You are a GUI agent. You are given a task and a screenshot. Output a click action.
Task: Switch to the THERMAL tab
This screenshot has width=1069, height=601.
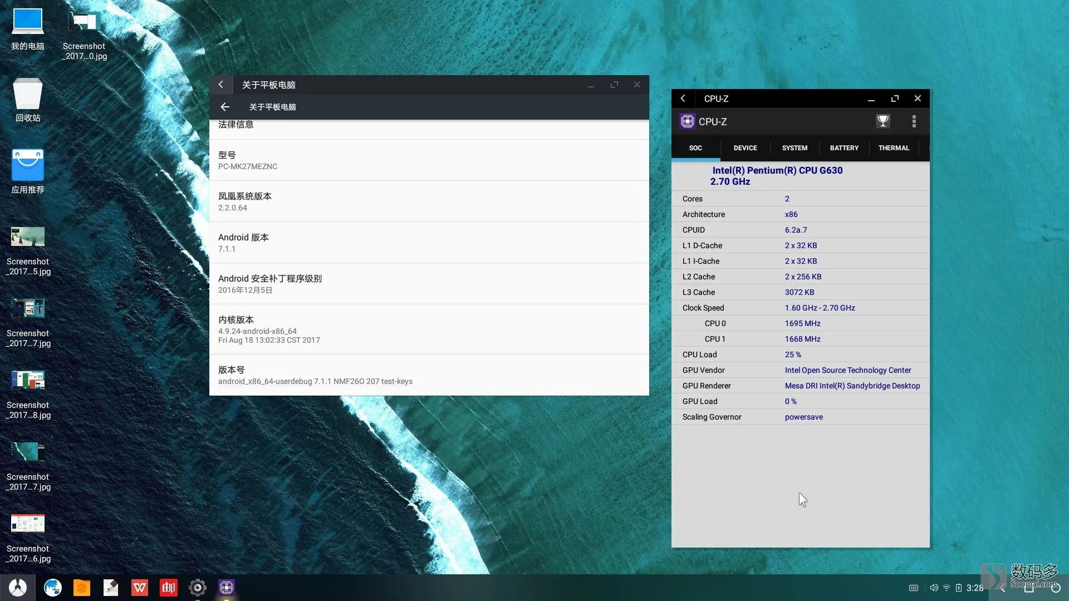pos(894,148)
